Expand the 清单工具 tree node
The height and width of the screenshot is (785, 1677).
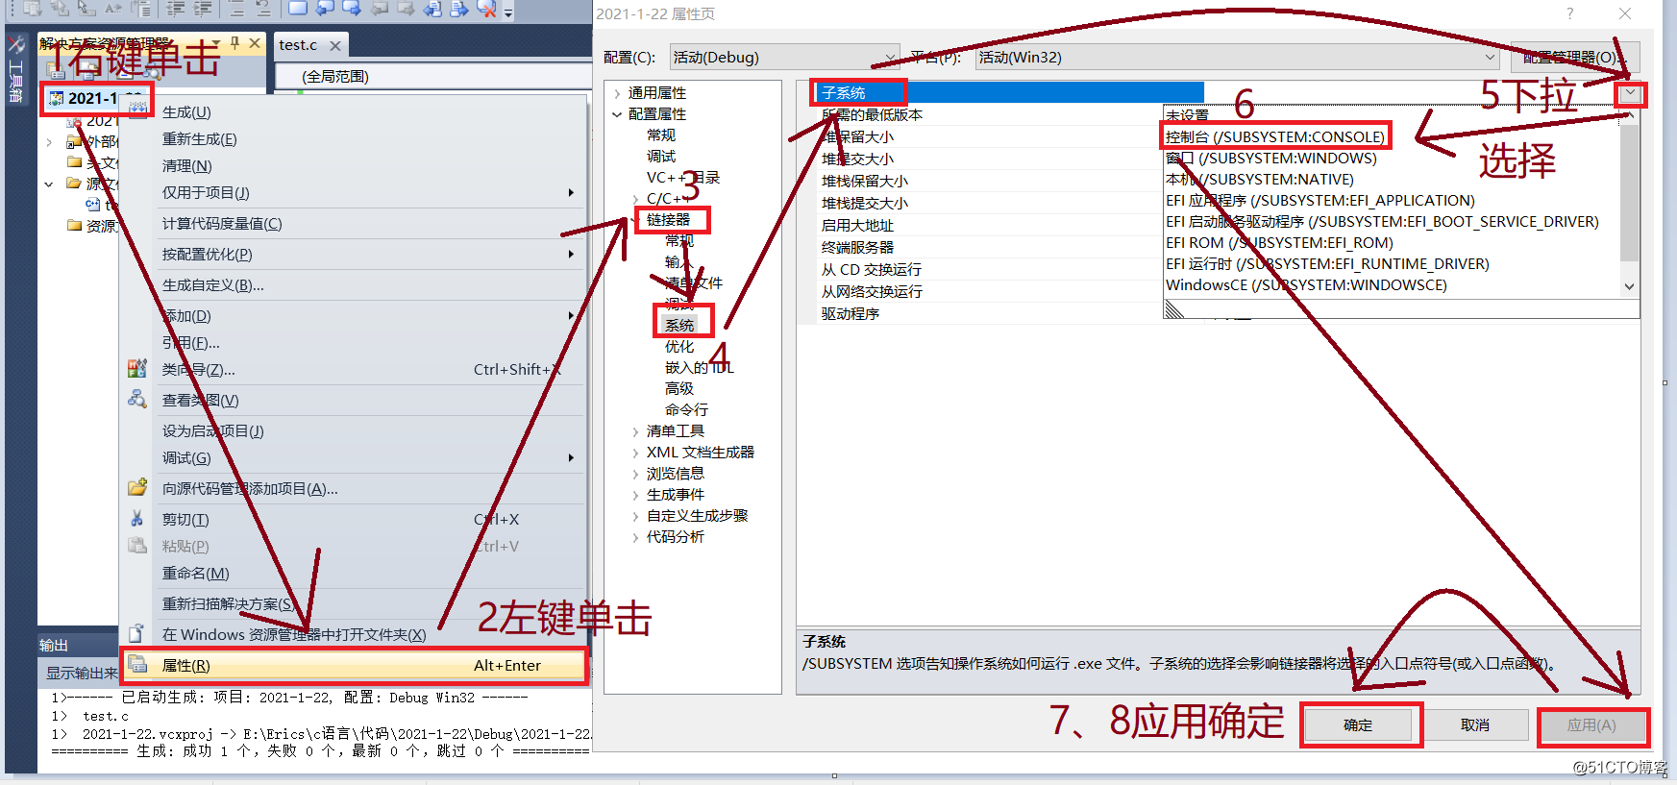click(x=635, y=431)
